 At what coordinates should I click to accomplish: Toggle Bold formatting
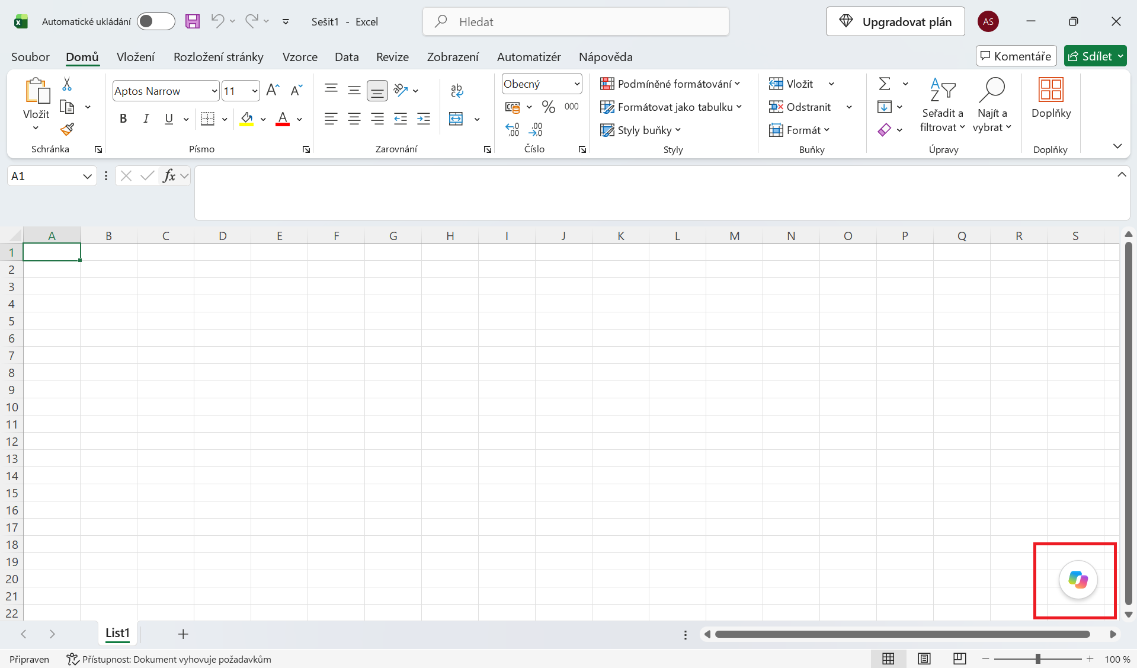tap(123, 119)
